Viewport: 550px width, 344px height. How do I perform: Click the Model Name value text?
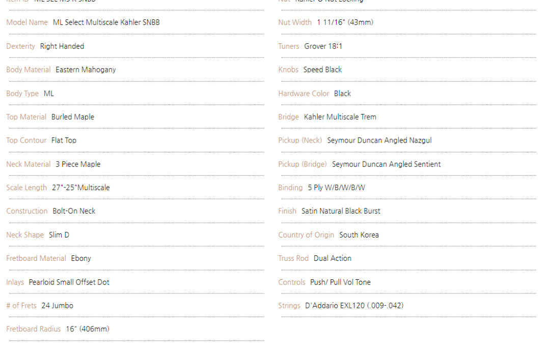click(x=106, y=22)
